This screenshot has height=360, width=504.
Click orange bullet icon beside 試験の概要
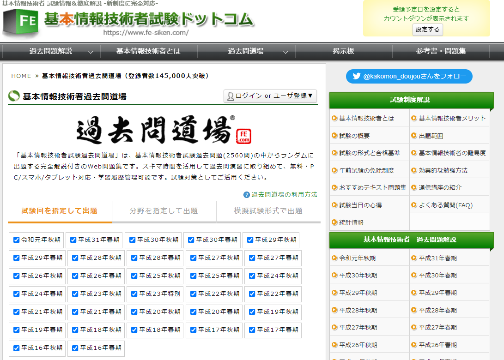[x=334, y=136]
